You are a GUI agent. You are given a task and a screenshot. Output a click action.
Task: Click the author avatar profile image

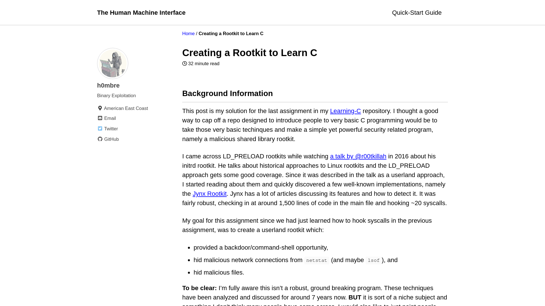coord(112,64)
